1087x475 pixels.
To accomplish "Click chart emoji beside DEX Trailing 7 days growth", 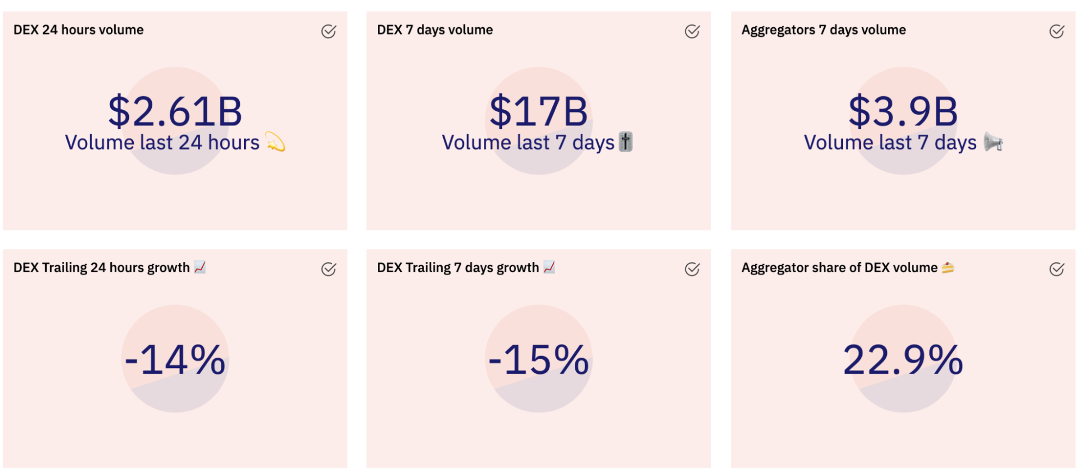I will tap(549, 267).
